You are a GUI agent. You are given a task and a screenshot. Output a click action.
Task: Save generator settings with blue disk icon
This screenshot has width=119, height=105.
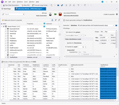(116, 25)
